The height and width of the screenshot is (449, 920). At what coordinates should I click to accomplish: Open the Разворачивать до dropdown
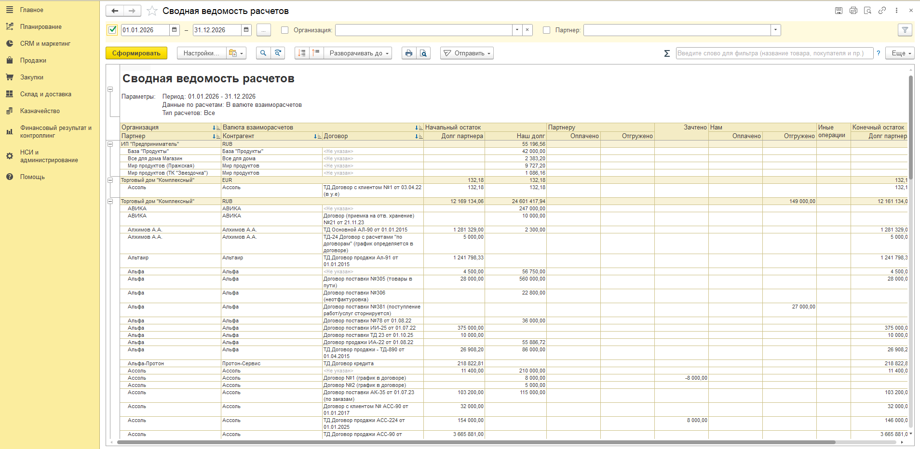click(x=358, y=53)
